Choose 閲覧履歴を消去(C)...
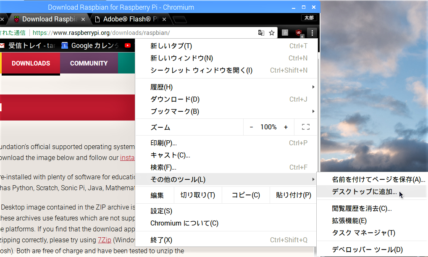428x257 pixels. pos(373,209)
